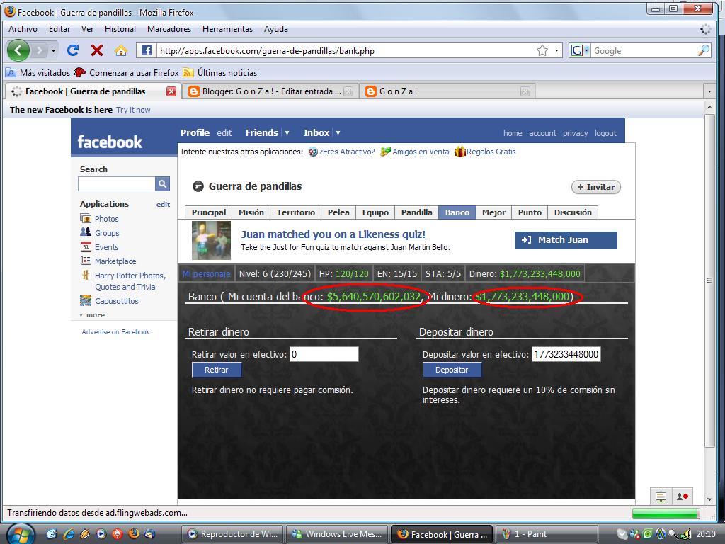Image resolution: width=725 pixels, height=544 pixels.
Task: Click the facebook logo
Action: click(110, 142)
